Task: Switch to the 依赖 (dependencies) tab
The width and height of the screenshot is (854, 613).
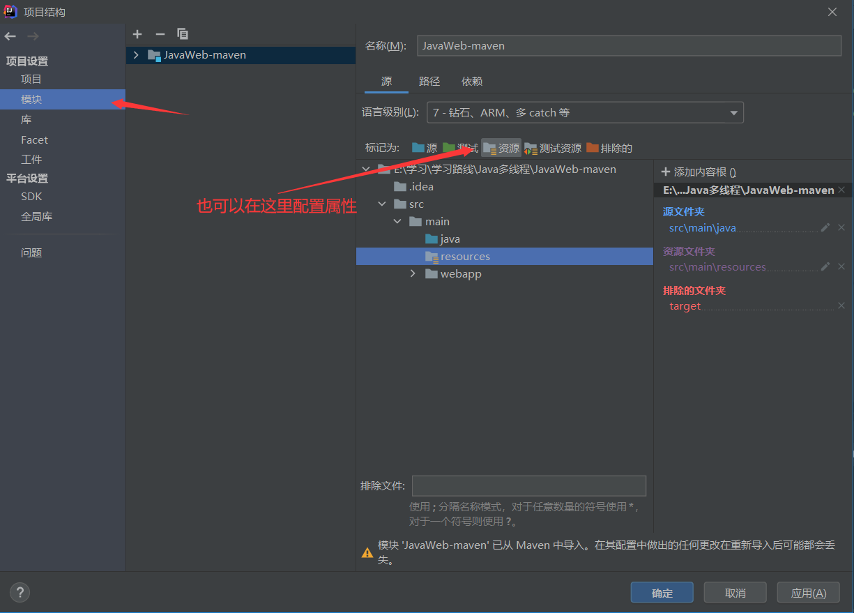Action: (472, 82)
